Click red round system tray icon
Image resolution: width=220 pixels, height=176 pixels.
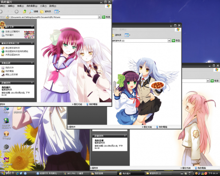pos(206,173)
